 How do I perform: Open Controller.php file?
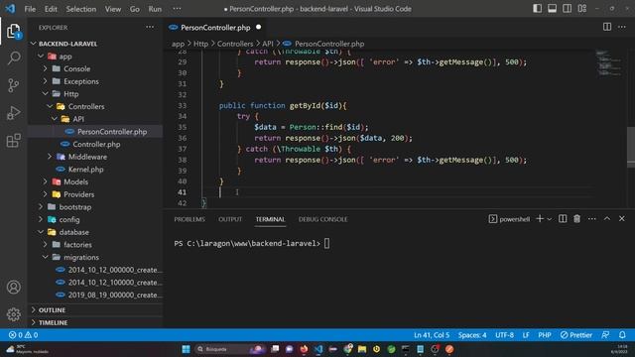point(95,144)
